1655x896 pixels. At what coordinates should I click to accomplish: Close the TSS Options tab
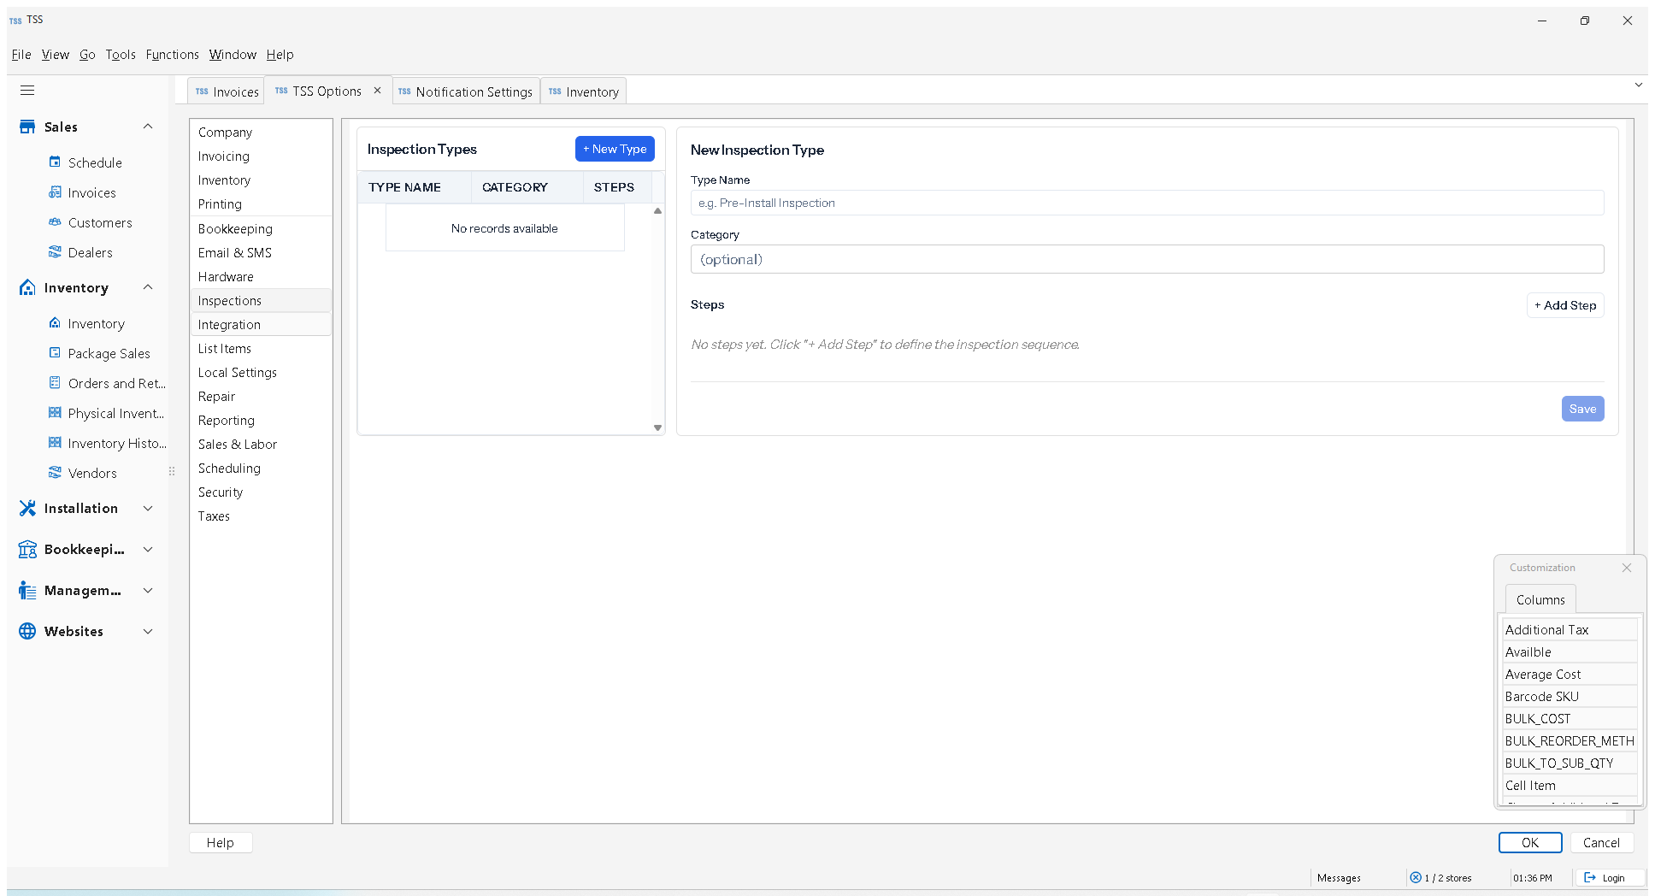pos(377,91)
